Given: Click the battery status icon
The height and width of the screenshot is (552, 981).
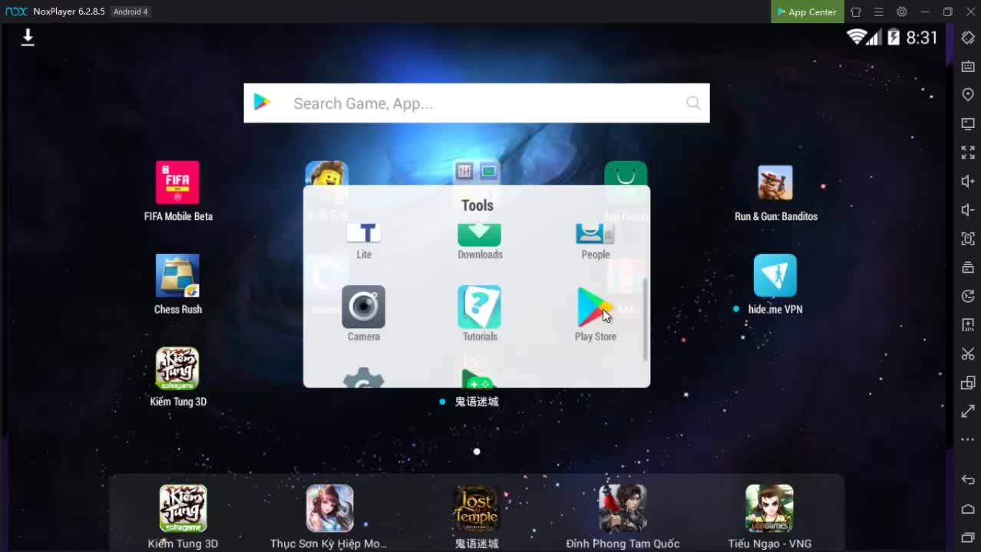Looking at the screenshot, I should pyautogui.click(x=893, y=37).
